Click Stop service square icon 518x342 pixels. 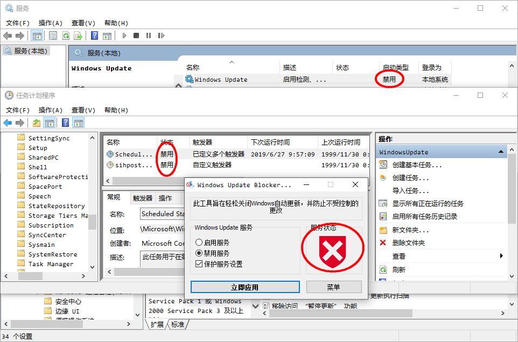[x=136, y=35]
